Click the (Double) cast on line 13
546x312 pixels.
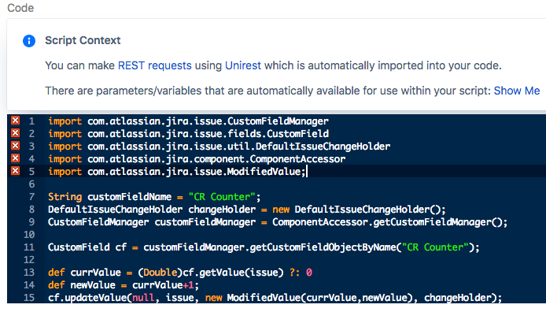pos(160,273)
